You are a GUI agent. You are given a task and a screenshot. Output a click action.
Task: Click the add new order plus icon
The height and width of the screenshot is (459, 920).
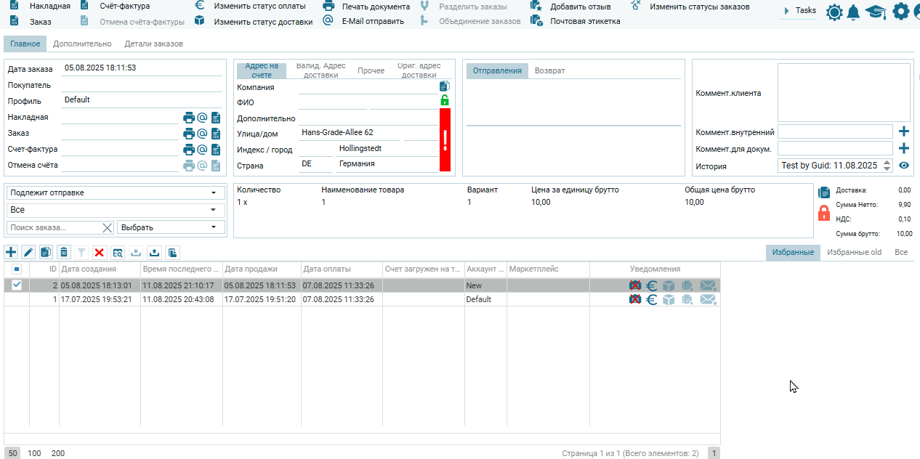point(11,252)
